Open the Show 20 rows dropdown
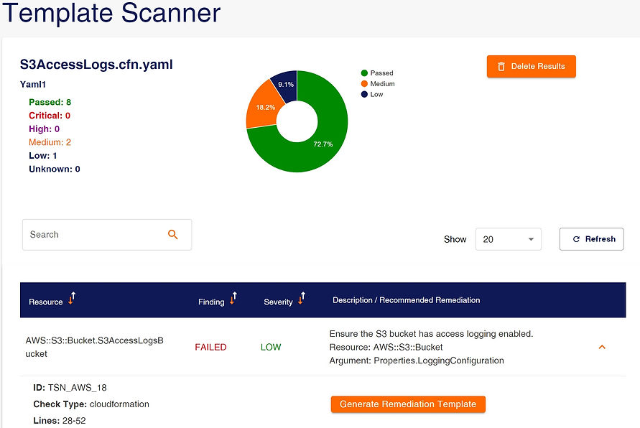Viewport: 640px width, 428px height. click(x=508, y=239)
